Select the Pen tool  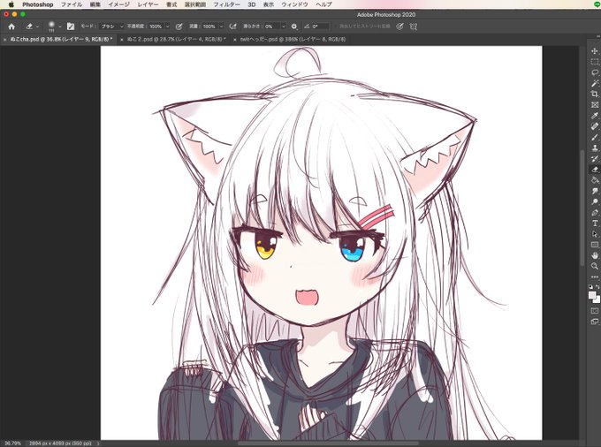595,212
